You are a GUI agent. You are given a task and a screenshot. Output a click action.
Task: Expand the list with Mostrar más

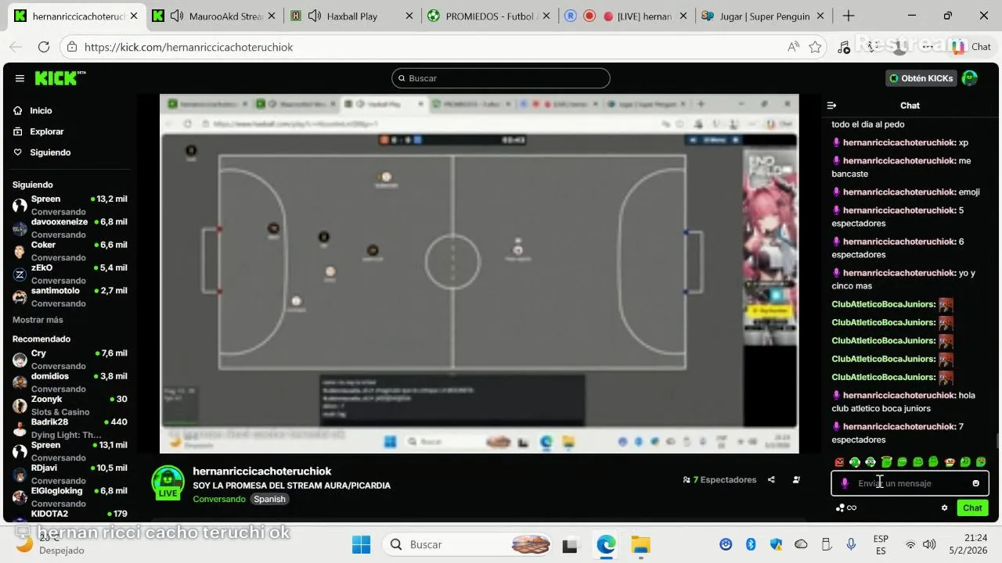[38, 320]
